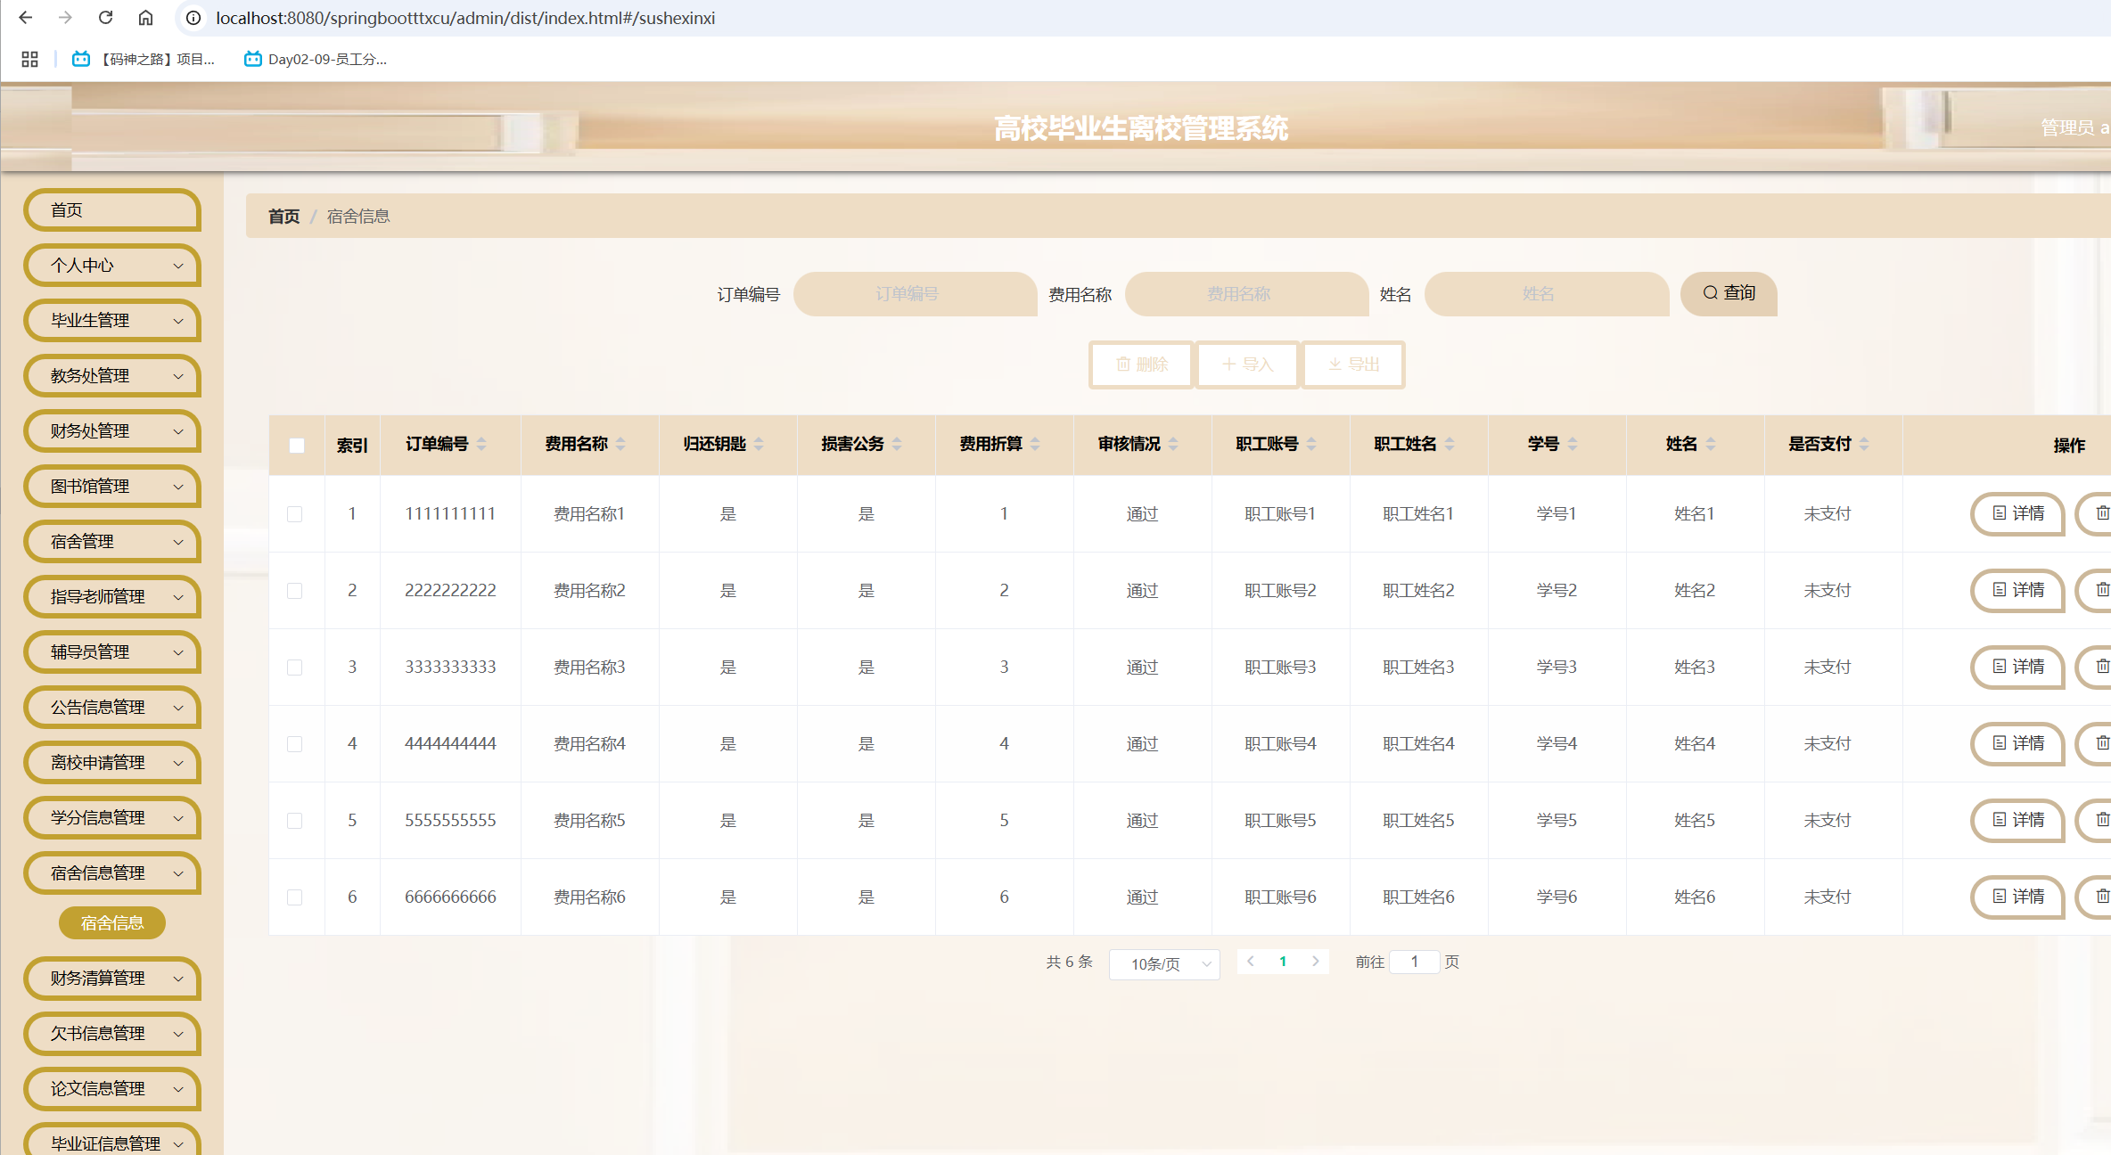
Task: Click the 查询 search button
Action: pos(1729,293)
